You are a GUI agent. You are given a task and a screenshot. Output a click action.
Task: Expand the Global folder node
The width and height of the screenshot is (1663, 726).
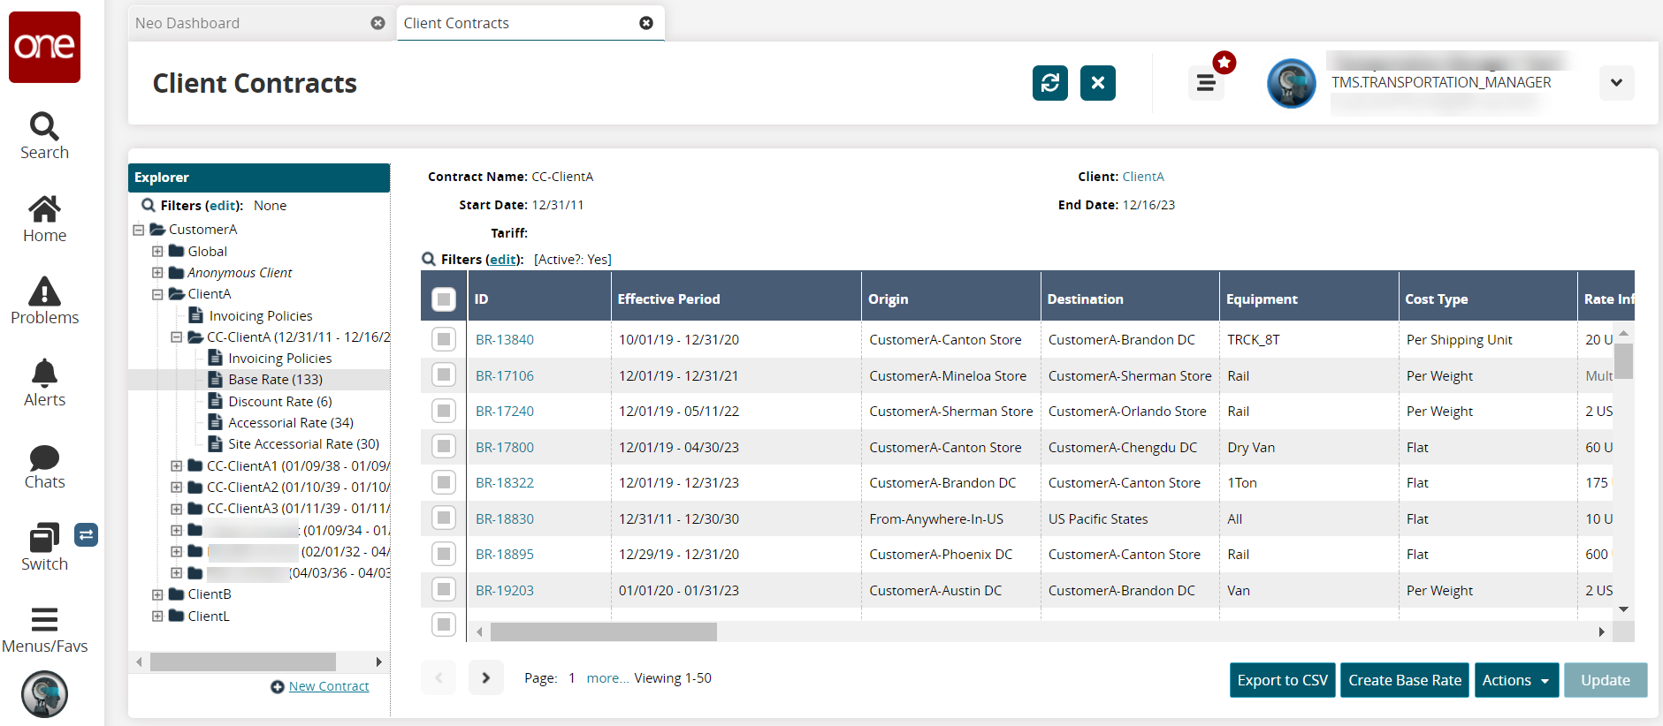tap(157, 251)
